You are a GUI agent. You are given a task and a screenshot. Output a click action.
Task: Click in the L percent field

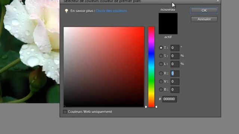pyautogui.click(x=175, y=64)
